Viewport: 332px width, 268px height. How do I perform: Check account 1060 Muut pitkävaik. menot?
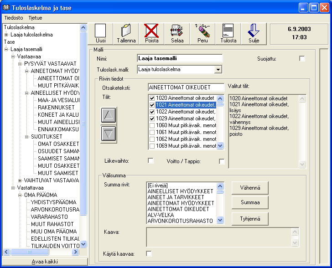point(152,125)
